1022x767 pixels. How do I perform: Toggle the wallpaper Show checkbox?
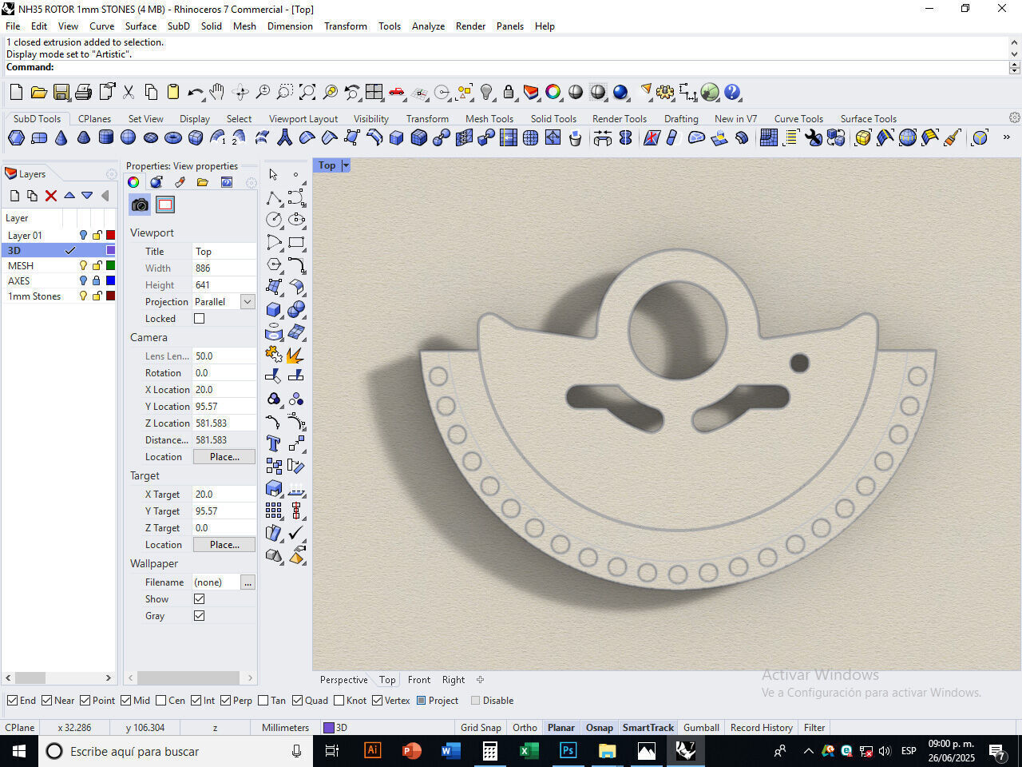(200, 599)
